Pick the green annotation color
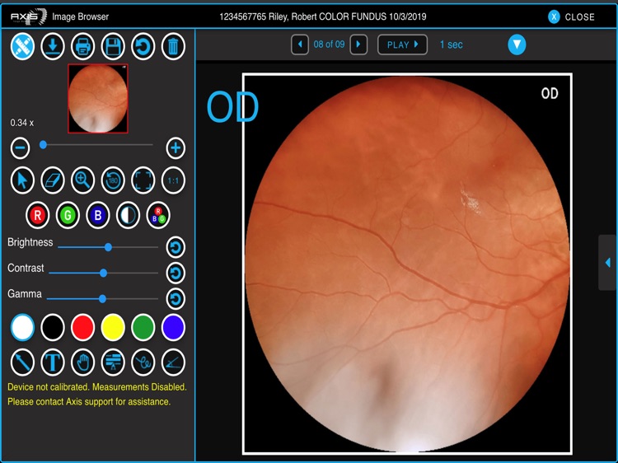This screenshot has height=463, width=618. click(x=143, y=327)
